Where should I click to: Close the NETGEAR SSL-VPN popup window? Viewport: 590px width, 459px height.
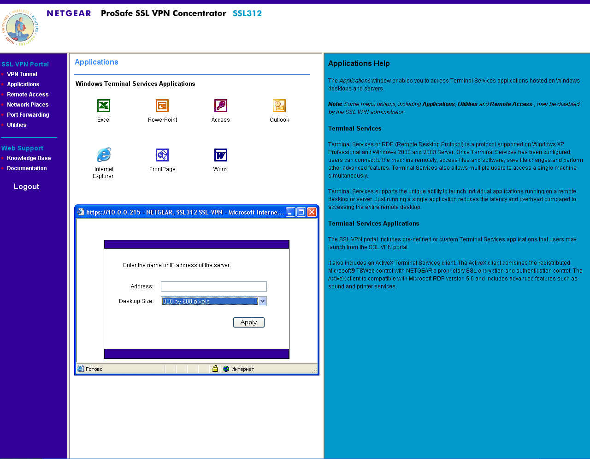pos(312,212)
